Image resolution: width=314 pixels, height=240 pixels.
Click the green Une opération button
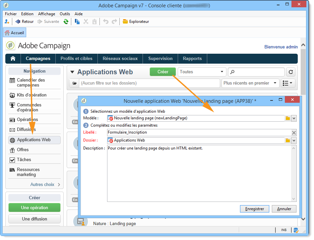pos(34,208)
